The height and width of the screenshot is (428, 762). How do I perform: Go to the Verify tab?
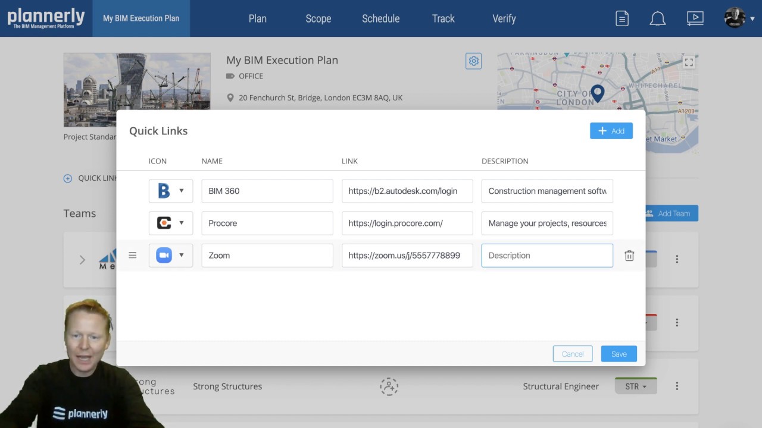504,18
